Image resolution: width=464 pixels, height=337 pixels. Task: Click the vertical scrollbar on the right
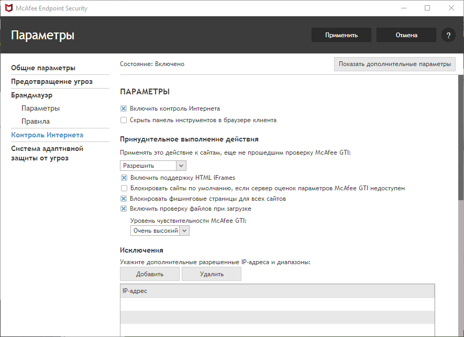[x=461, y=137]
